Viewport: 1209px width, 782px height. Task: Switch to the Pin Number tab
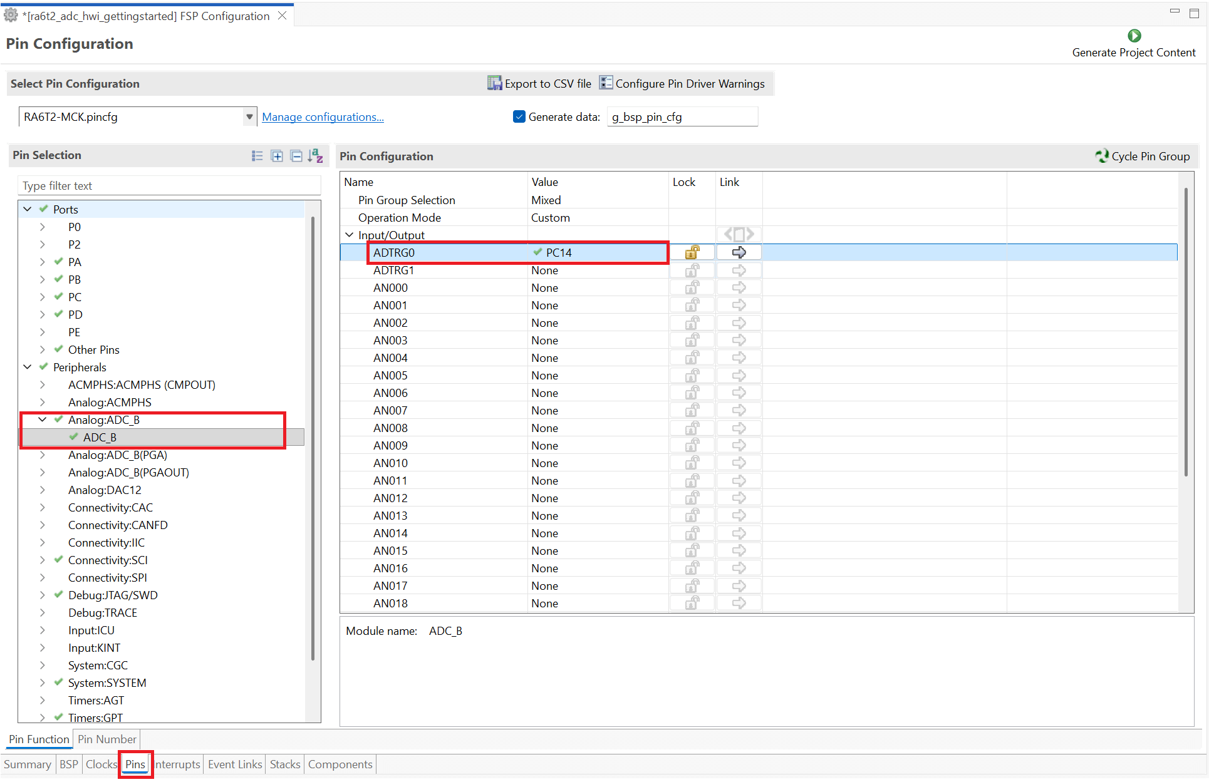(106, 739)
